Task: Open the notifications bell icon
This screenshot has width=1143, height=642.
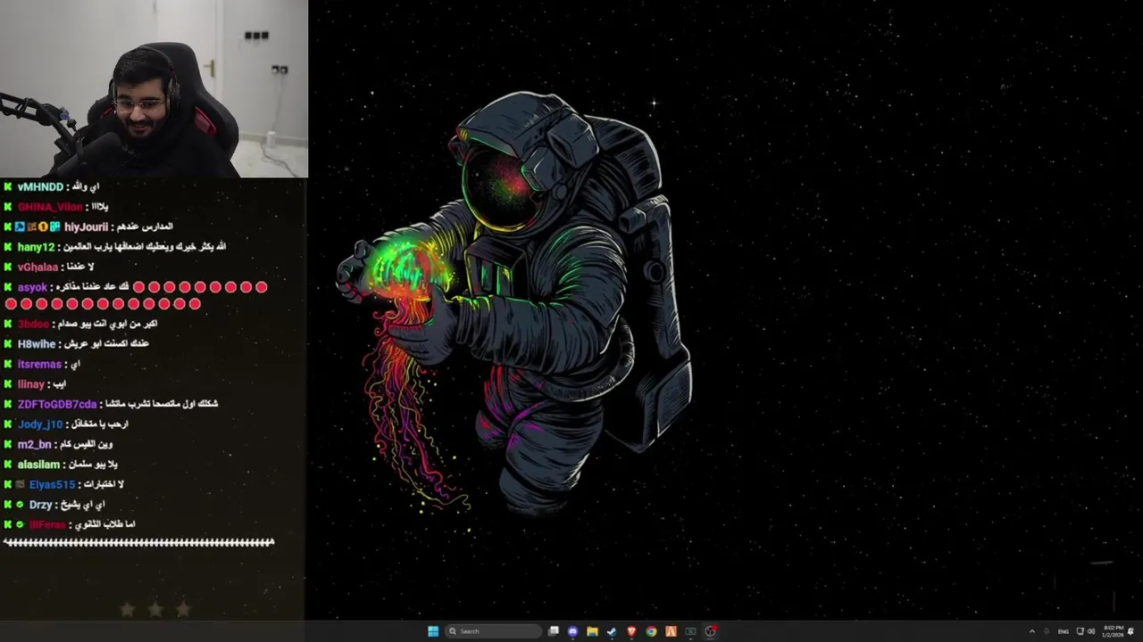Action: click(x=1130, y=631)
